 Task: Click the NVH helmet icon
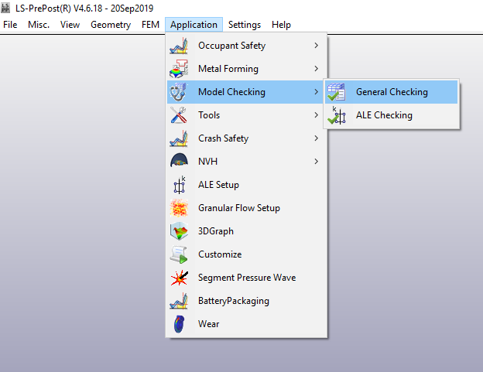[179, 162]
